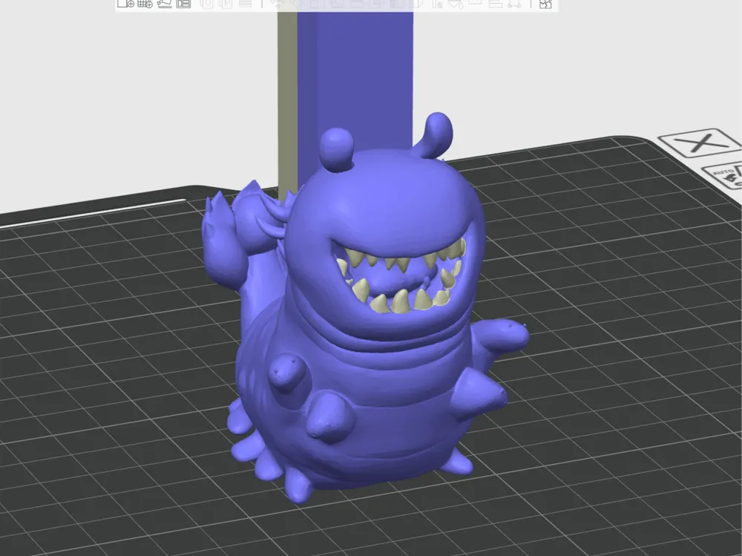Click the plate's X remove icon
Image resolution: width=742 pixels, height=556 pixels.
point(701,143)
